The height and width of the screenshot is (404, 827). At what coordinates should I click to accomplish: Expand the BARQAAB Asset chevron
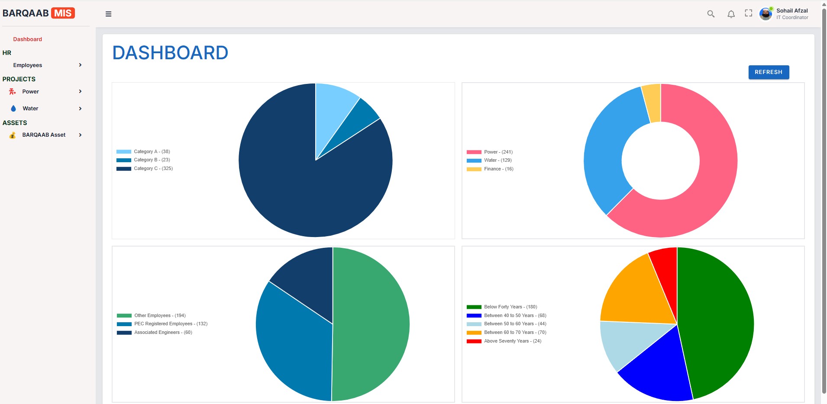[x=80, y=135]
